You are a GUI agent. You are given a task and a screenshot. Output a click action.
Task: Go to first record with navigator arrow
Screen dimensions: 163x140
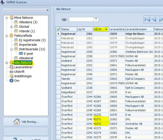147,19
